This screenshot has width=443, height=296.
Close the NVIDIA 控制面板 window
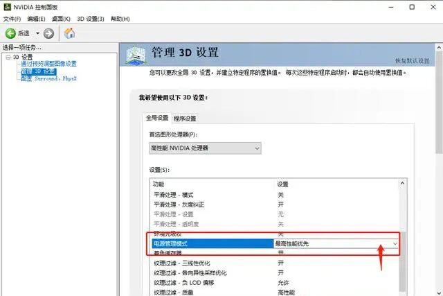(x=433, y=7)
